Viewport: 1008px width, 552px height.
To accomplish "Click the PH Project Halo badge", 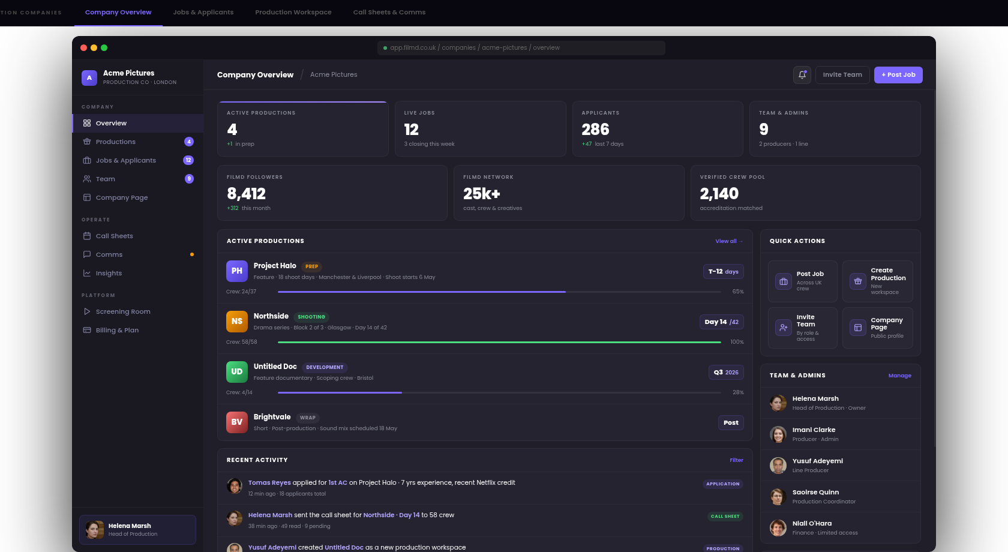I will tap(237, 271).
